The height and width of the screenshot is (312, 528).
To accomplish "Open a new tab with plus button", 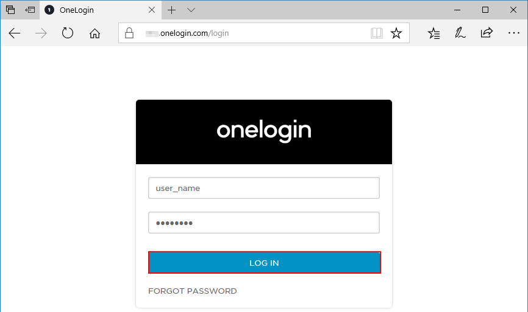I will (172, 10).
